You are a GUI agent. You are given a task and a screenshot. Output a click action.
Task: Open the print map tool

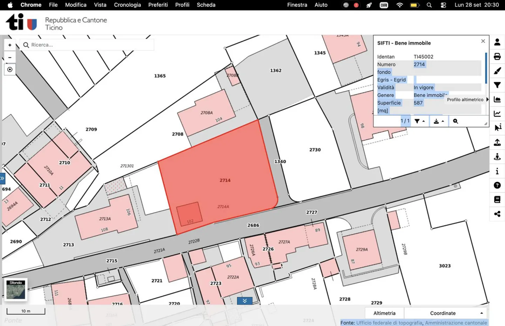(x=497, y=56)
